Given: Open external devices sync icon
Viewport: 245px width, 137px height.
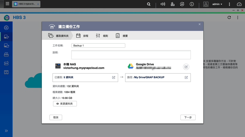Looking at the screenshot, I should (182, 4).
